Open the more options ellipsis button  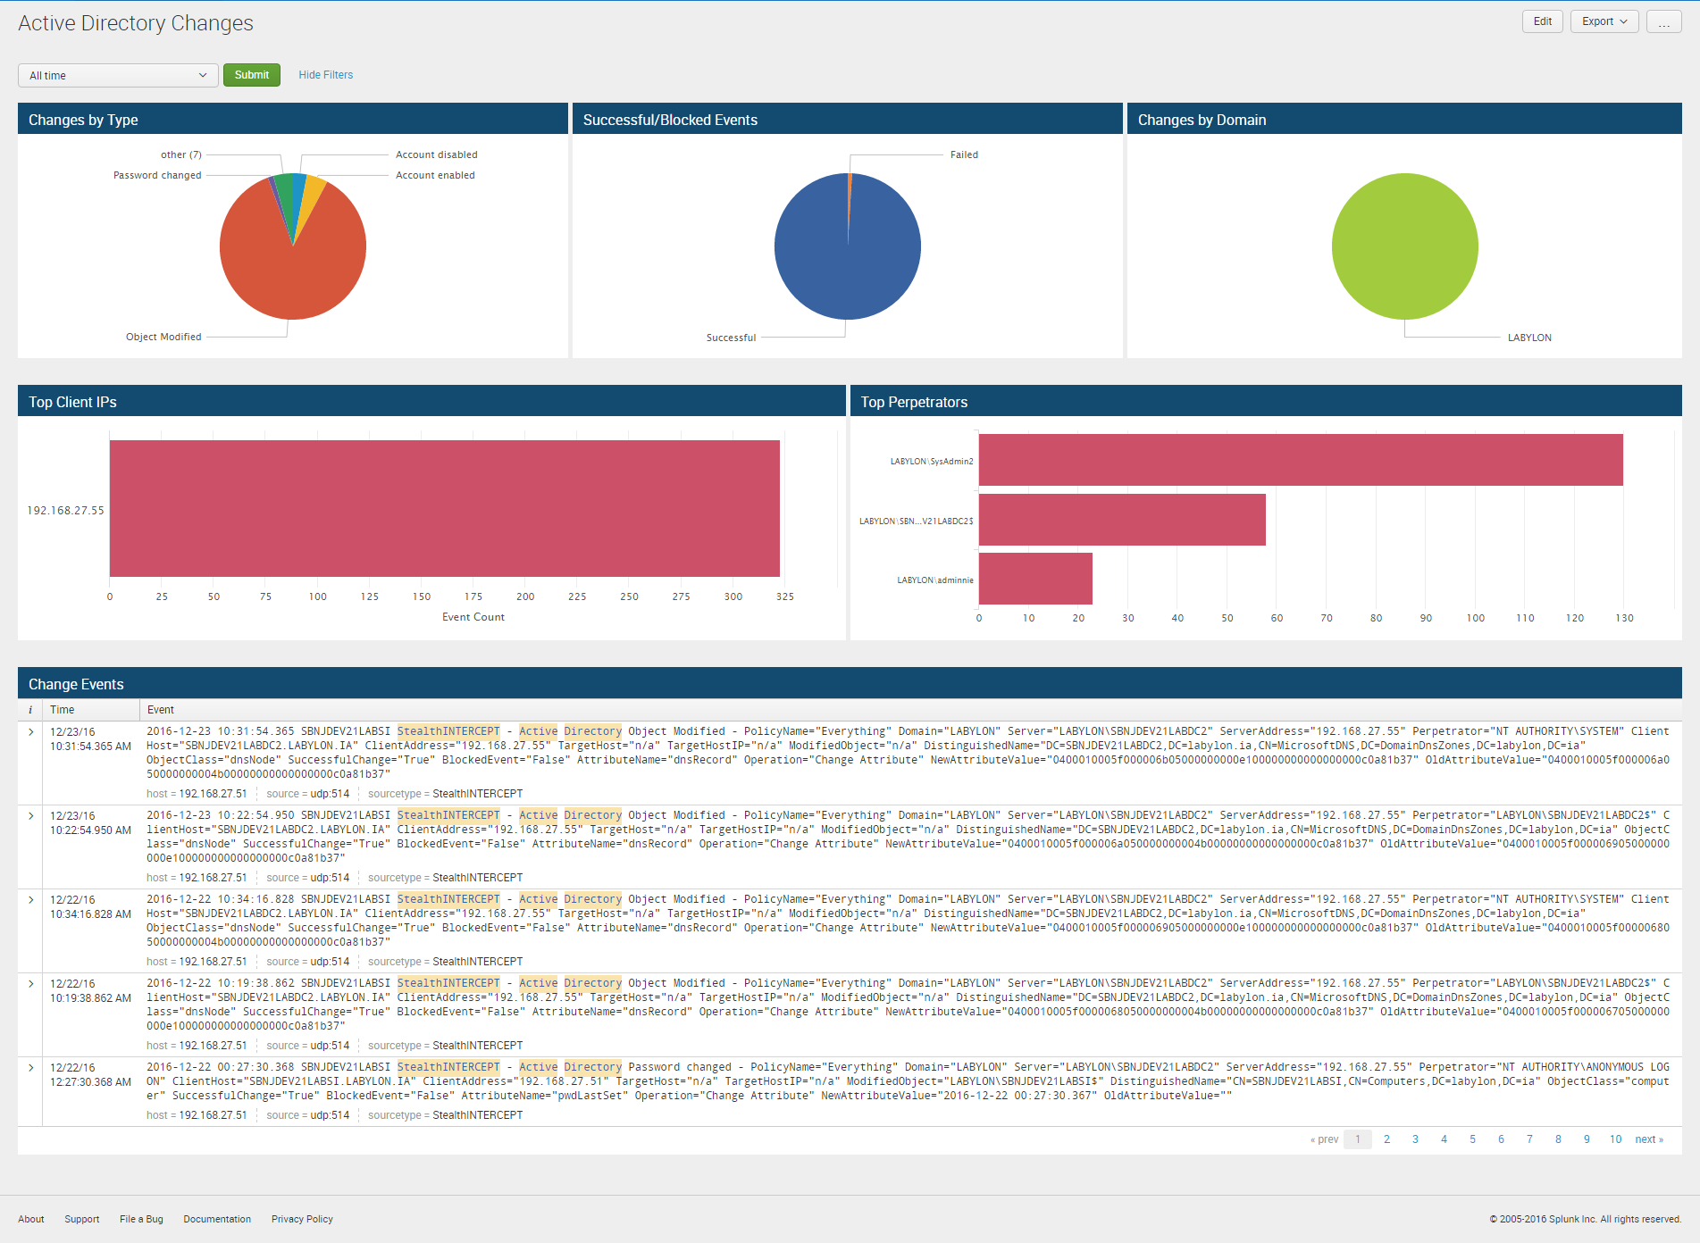coord(1664,21)
